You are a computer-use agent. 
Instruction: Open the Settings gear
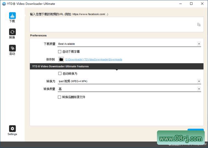pyautogui.click(x=12, y=128)
